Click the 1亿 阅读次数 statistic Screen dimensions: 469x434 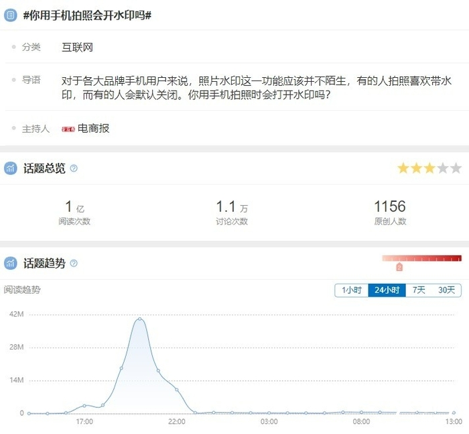click(74, 212)
